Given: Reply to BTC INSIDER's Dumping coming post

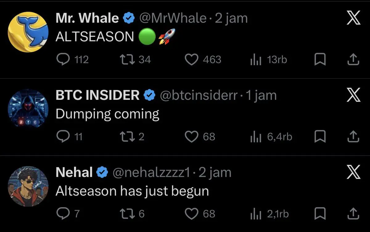Looking at the screenshot, I should [64, 136].
